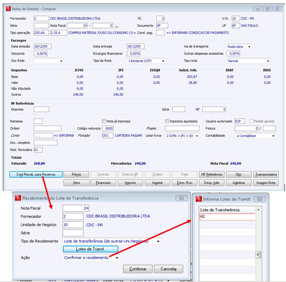Close the Informa Lotes de Transf. dialog

click(x=260, y=199)
